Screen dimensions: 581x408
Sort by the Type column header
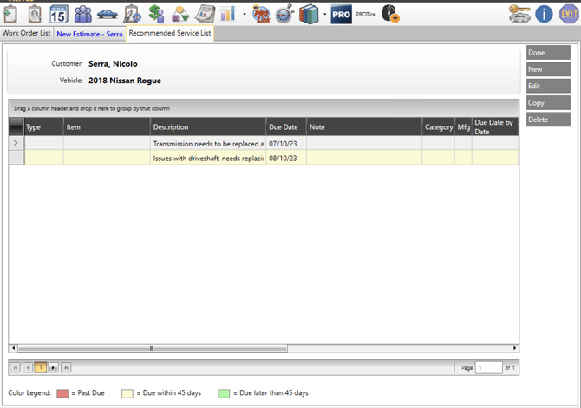[x=43, y=127]
